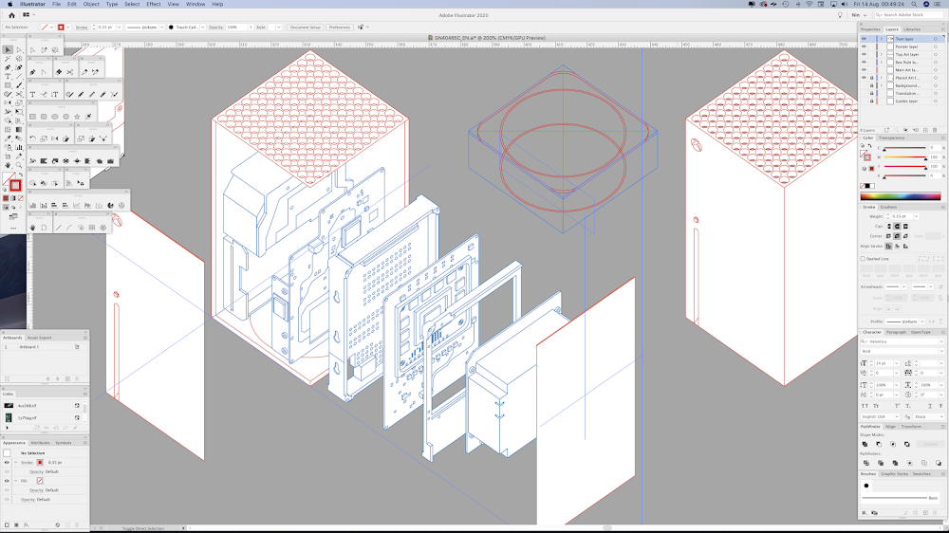Expand the Text layer disclosure arrow
The height and width of the screenshot is (533, 949).
click(x=882, y=39)
